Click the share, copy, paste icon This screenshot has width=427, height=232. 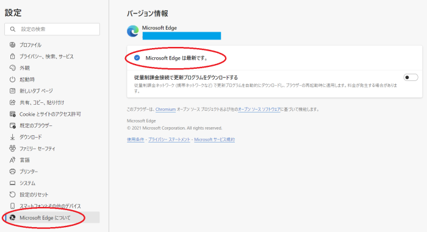(x=13, y=102)
